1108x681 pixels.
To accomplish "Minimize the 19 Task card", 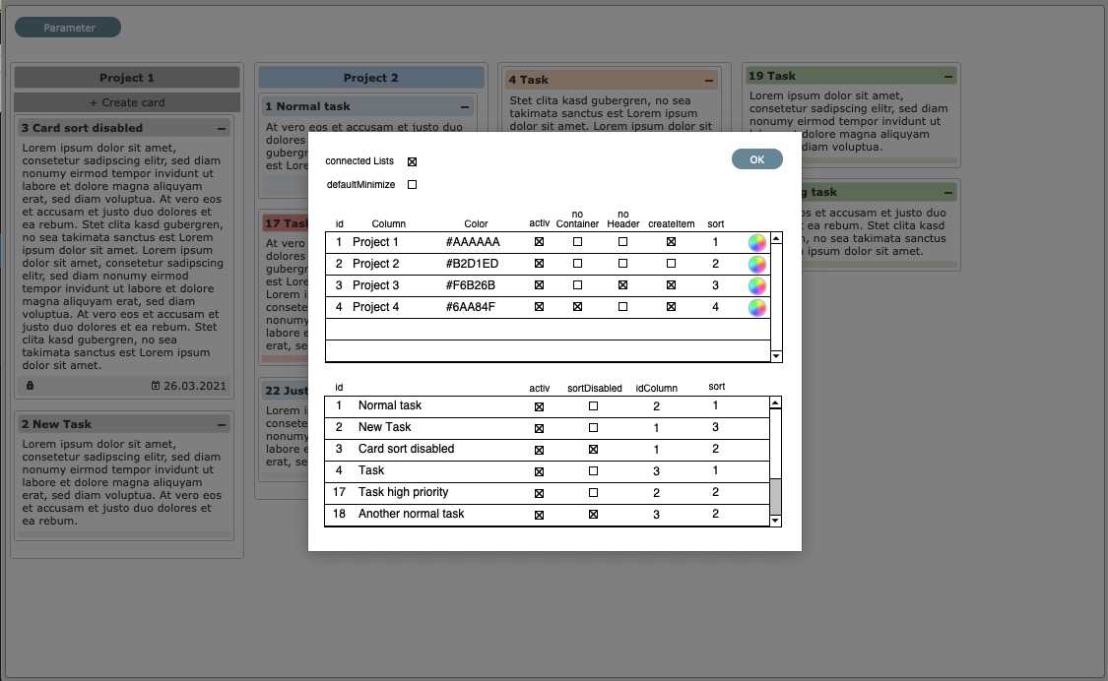I will [x=948, y=77].
